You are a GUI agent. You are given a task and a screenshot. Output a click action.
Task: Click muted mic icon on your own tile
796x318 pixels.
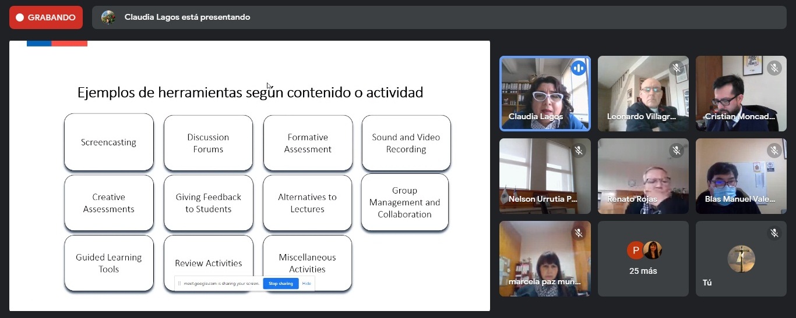(x=774, y=233)
